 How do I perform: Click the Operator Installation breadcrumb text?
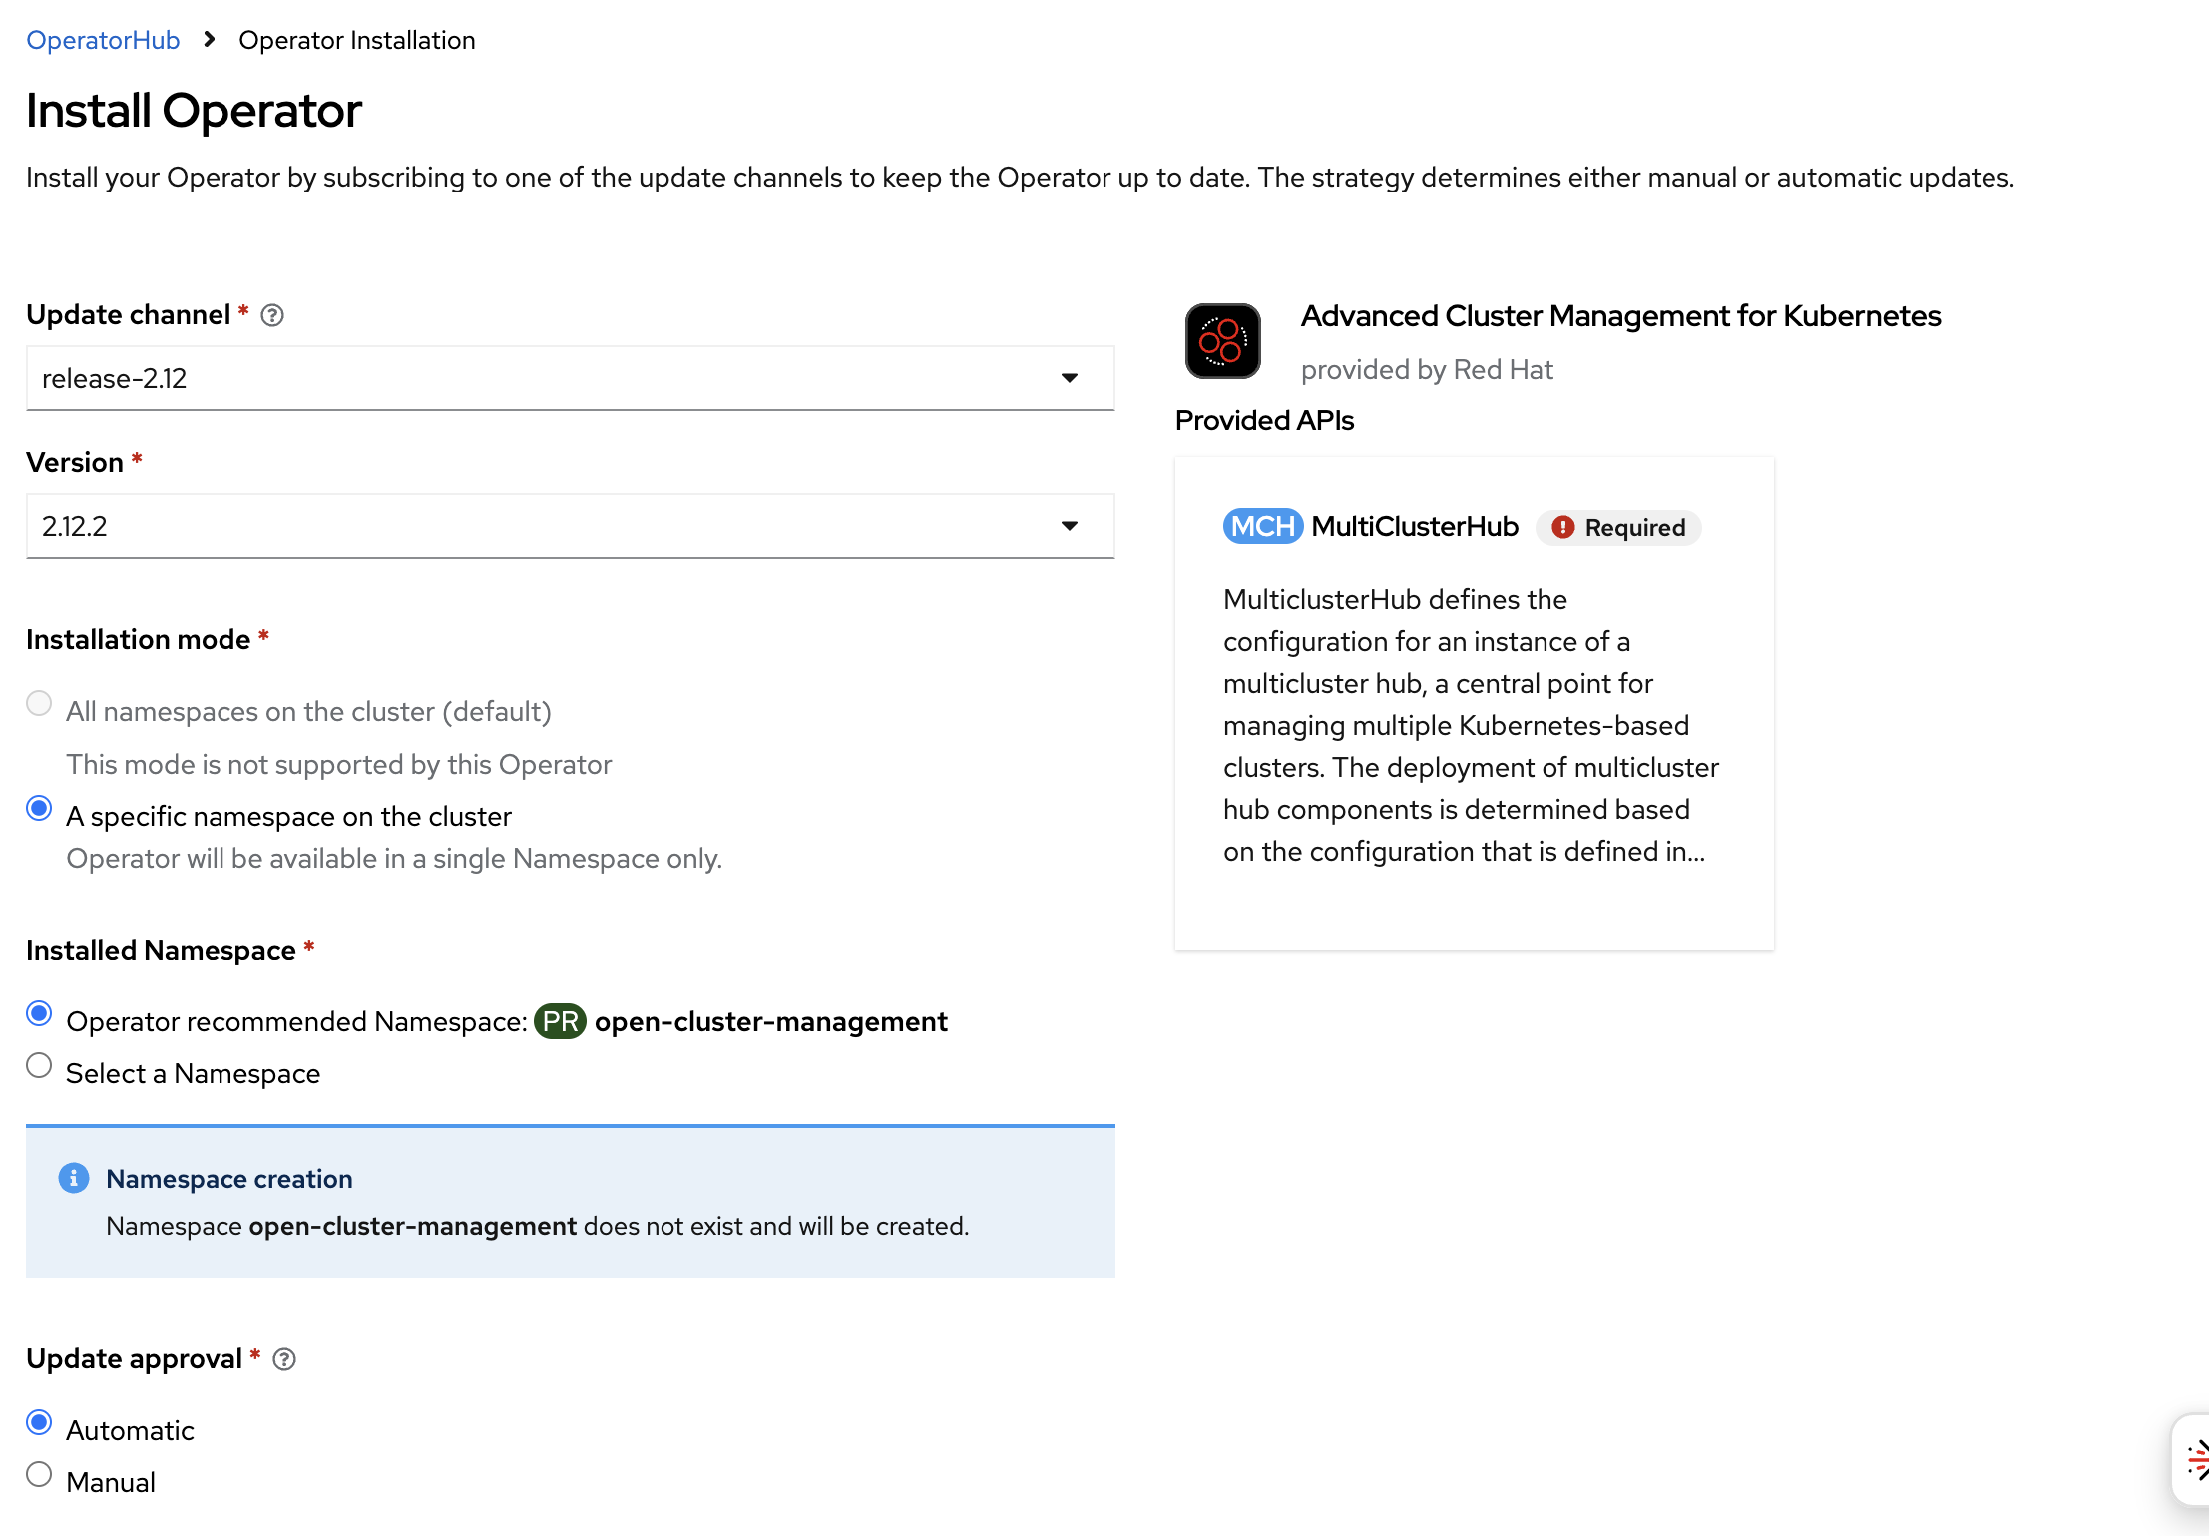(x=357, y=40)
